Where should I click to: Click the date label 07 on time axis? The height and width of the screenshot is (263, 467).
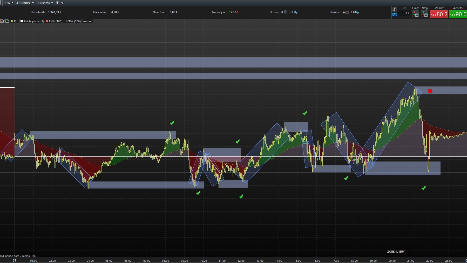15,261
